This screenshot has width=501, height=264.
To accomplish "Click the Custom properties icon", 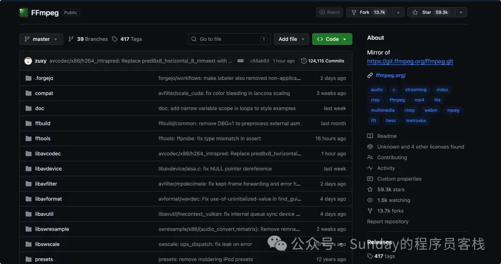I will coord(370,179).
